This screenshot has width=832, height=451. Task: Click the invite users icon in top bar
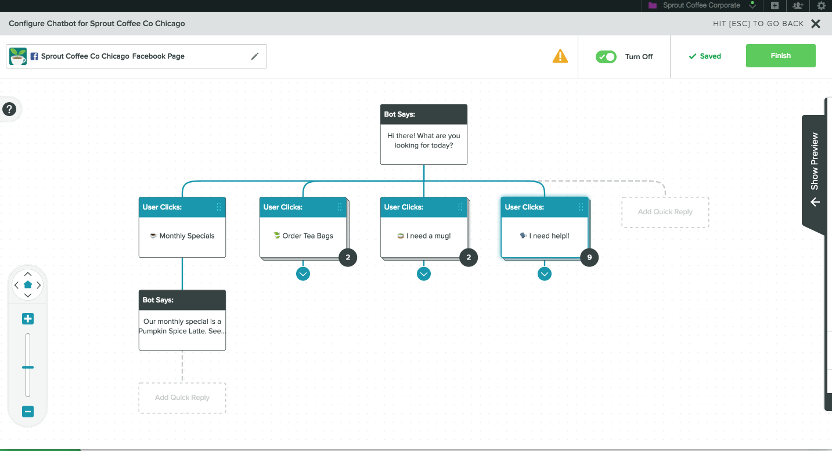798,5
